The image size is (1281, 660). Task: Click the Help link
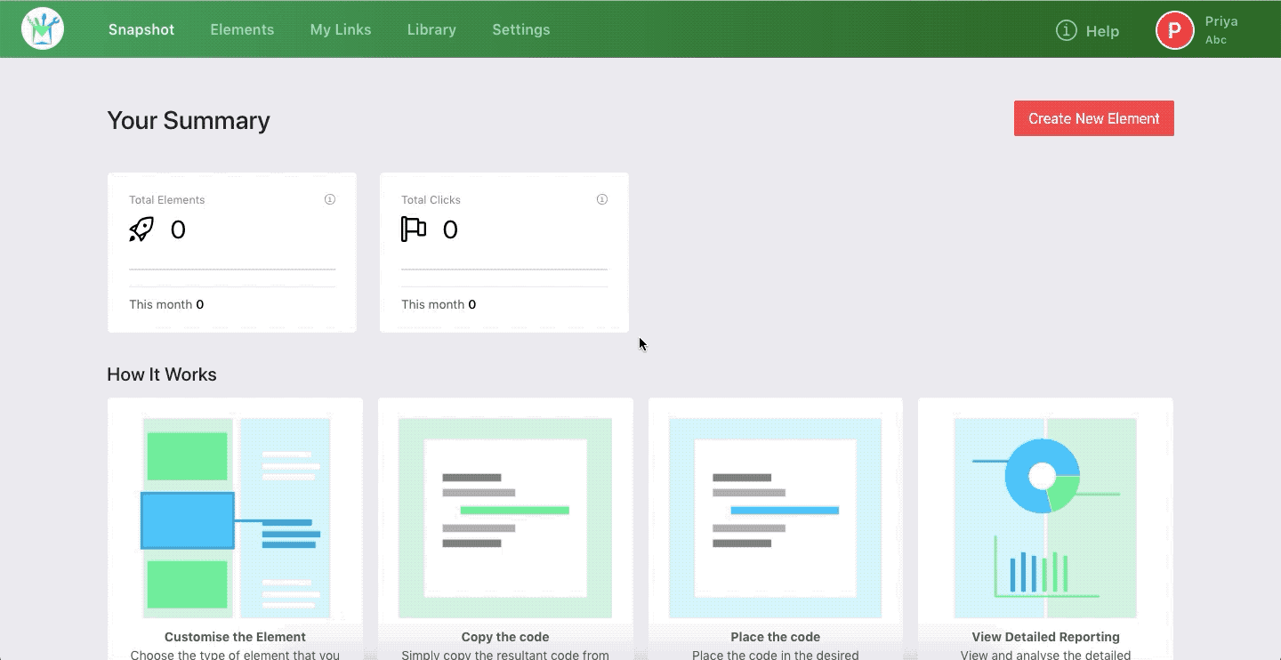pyautogui.click(x=1103, y=30)
